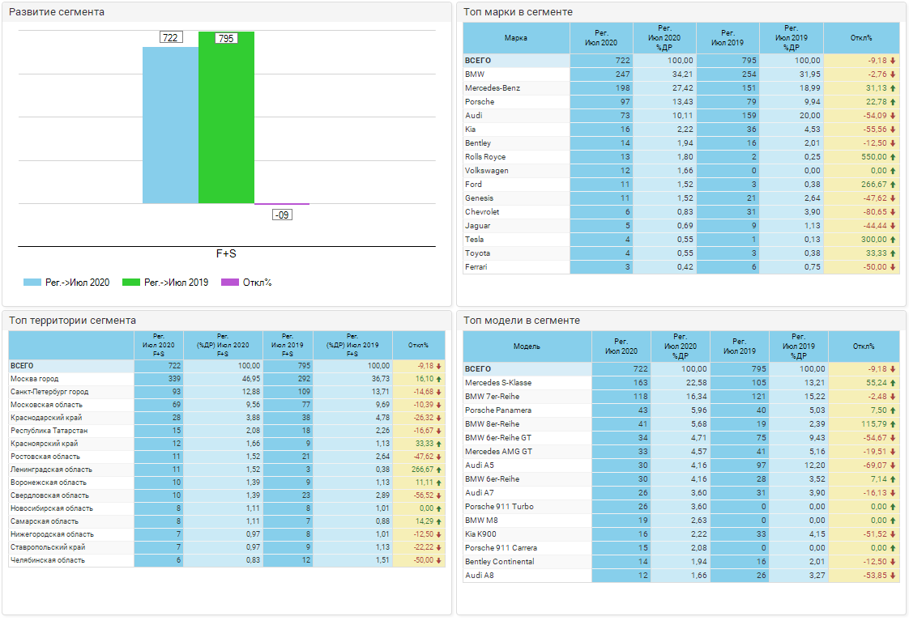Click the down arrow in Челябинская область row

pyautogui.click(x=439, y=560)
